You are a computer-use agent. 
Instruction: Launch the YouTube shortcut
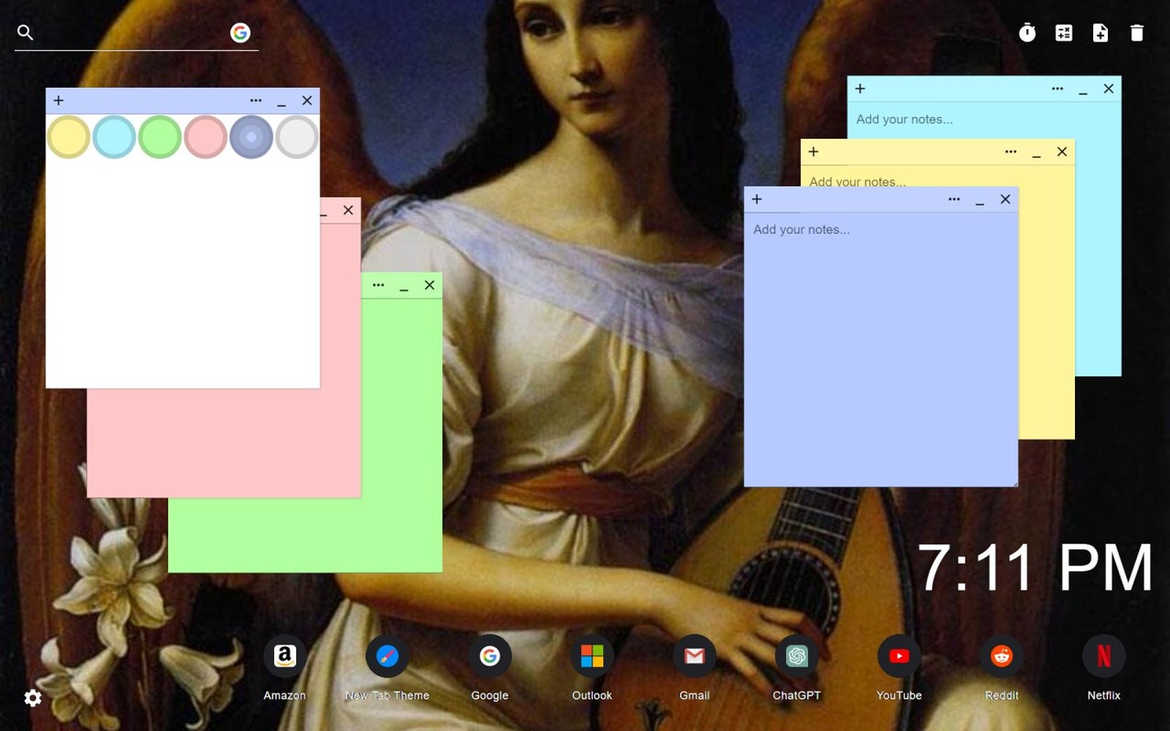[x=899, y=668]
